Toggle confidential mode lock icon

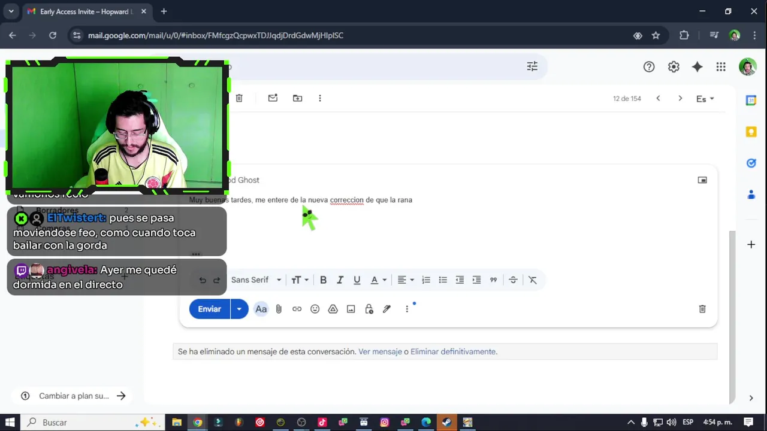click(369, 309)
